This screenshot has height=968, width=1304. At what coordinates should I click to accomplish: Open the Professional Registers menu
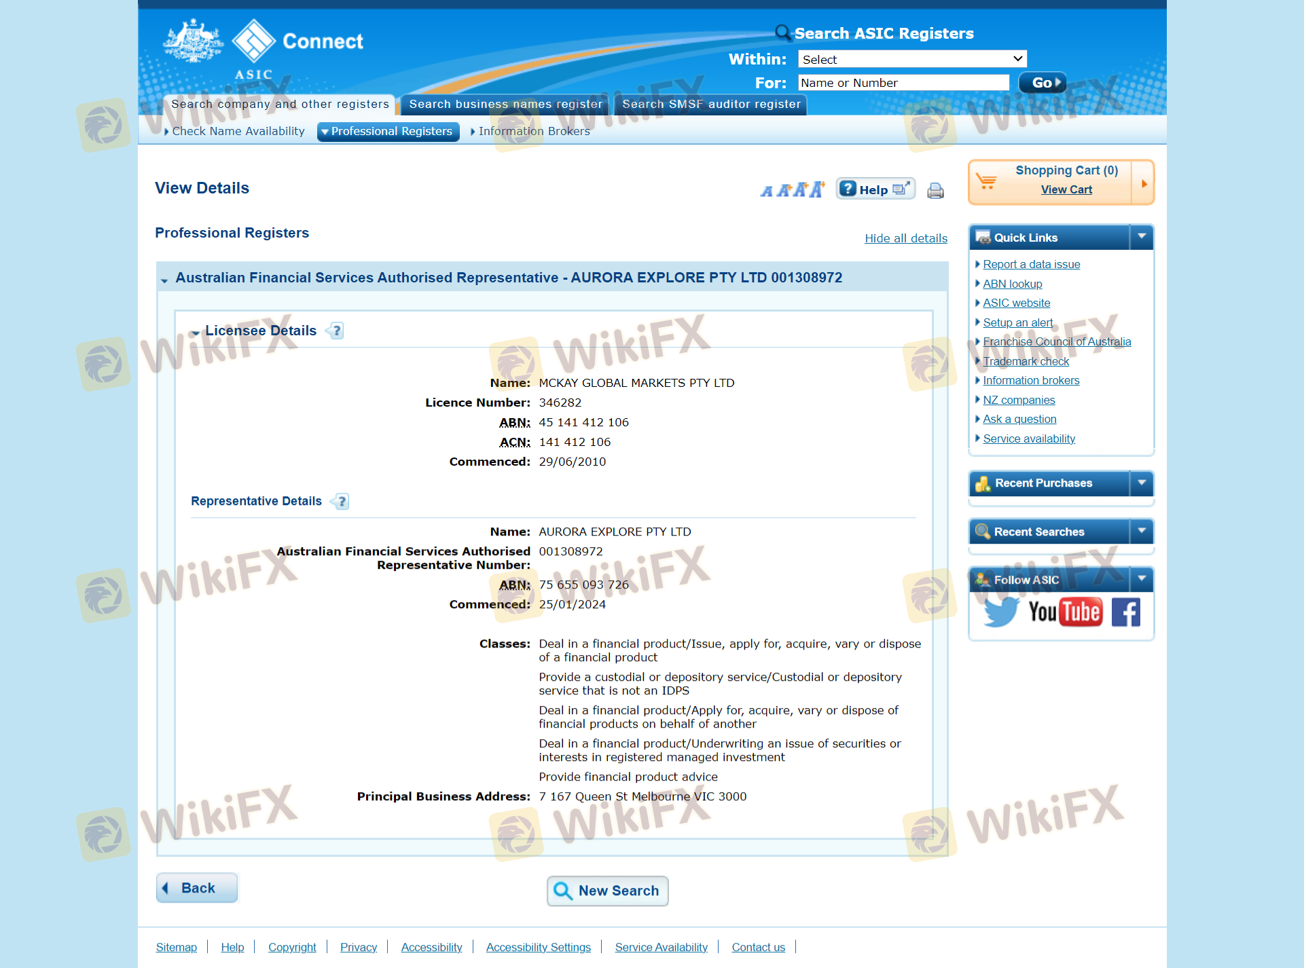tap(388, 132)
